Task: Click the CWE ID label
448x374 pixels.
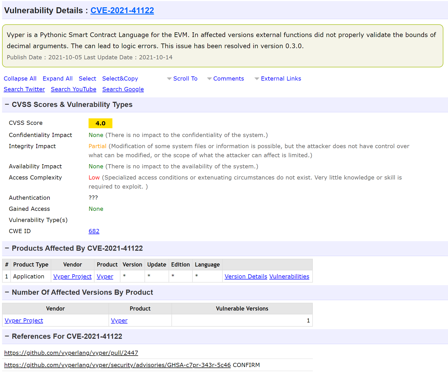Action: point(20,231)
